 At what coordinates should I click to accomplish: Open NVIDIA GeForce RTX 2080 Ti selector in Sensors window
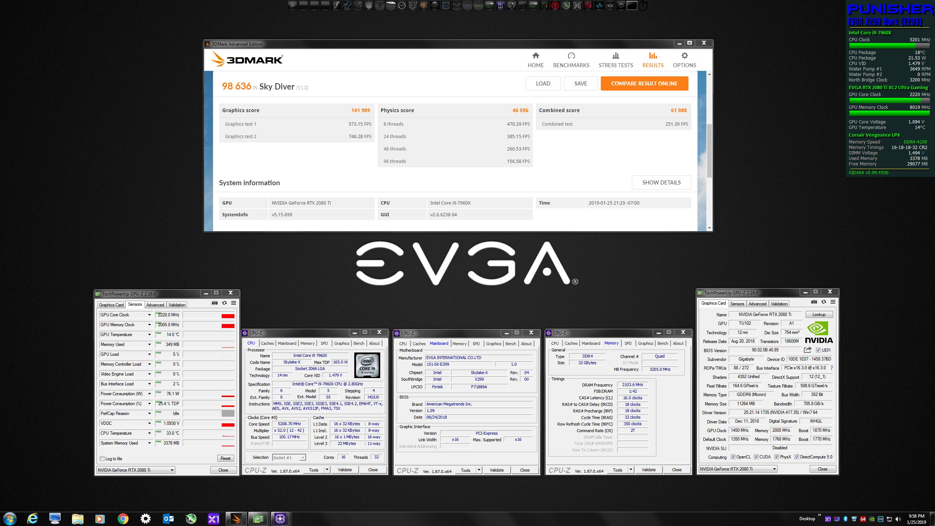point(136,470)
